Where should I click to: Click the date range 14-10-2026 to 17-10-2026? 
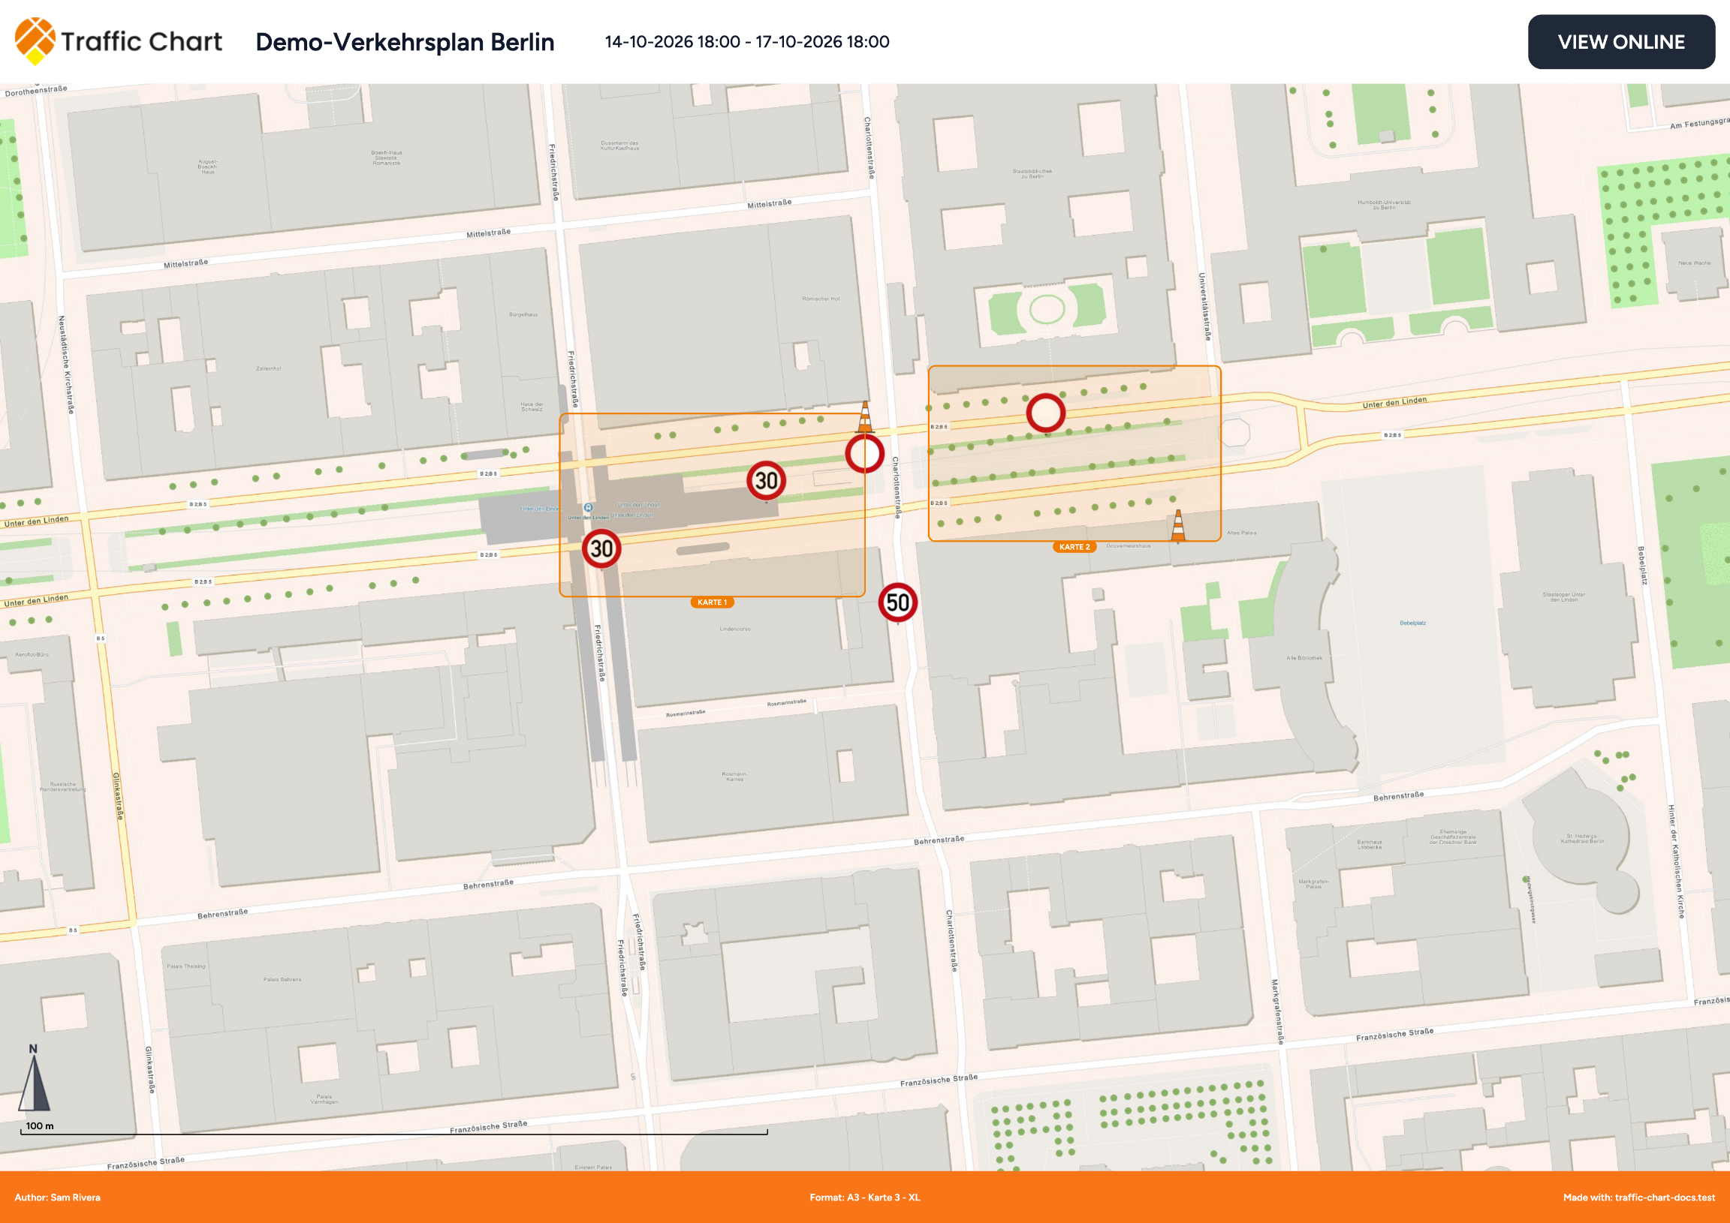746,42
